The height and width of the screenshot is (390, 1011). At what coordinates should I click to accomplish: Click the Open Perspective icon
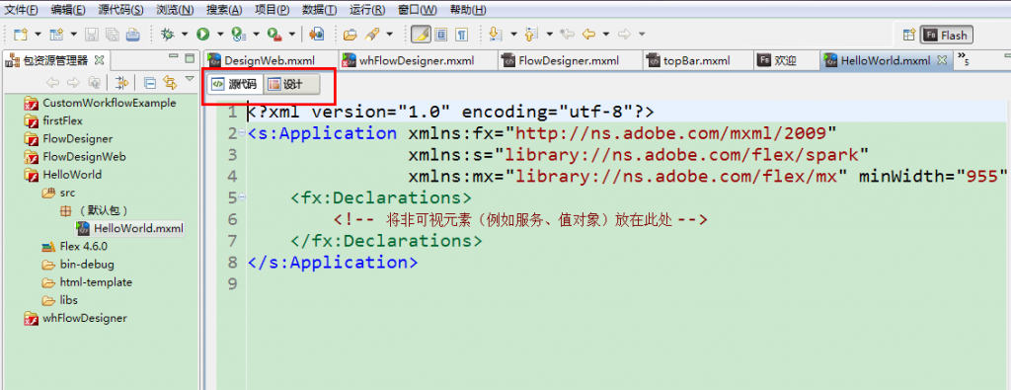909,35
